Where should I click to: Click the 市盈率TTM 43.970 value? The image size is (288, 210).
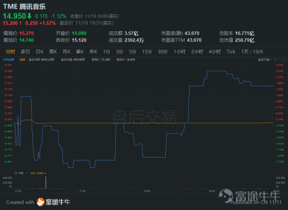click(x=194, y=40)
